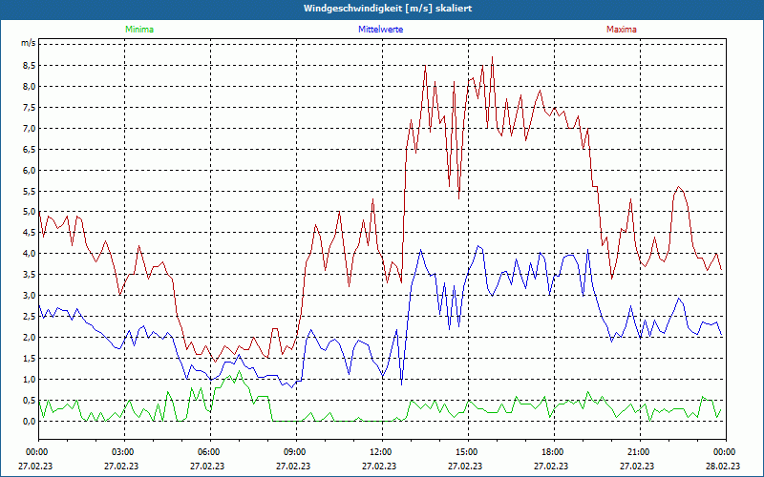Click the 18:00 time axis label
The width and height of the screenshot is (764, 477).
click(x=552, y=452)
